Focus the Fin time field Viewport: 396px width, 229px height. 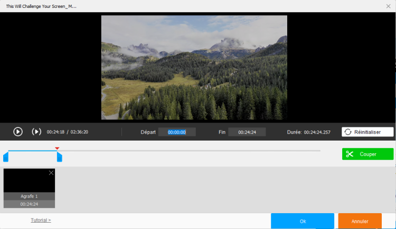pos(247,132)
